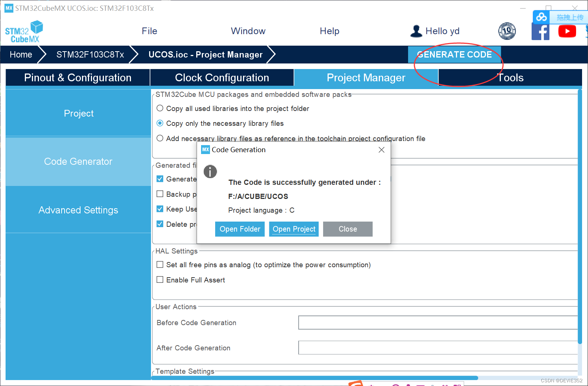588x386 pixels.
Task: Click the HAL Settings group label
Action: click(177, 251)
